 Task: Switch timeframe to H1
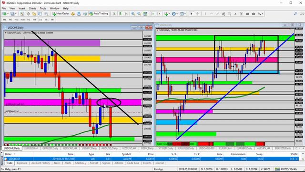(29, 20)
